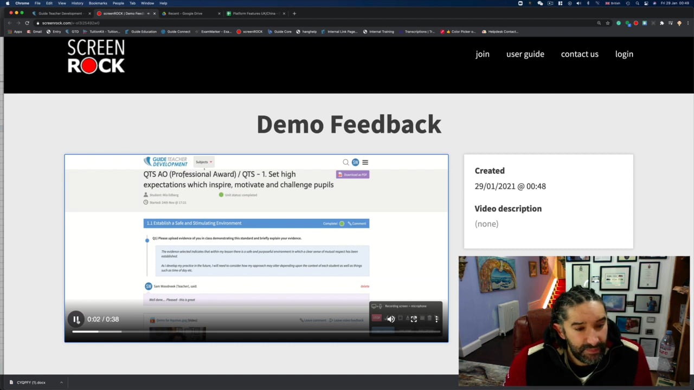Viewport: 694px width, 390px height.
Task: Click the screenROCK logo
Action: (96, 56)
